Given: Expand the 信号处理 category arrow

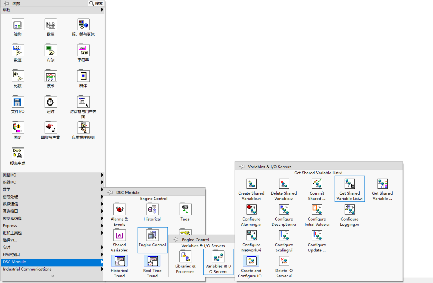Looking at the screenshot, I should [102, 197].
